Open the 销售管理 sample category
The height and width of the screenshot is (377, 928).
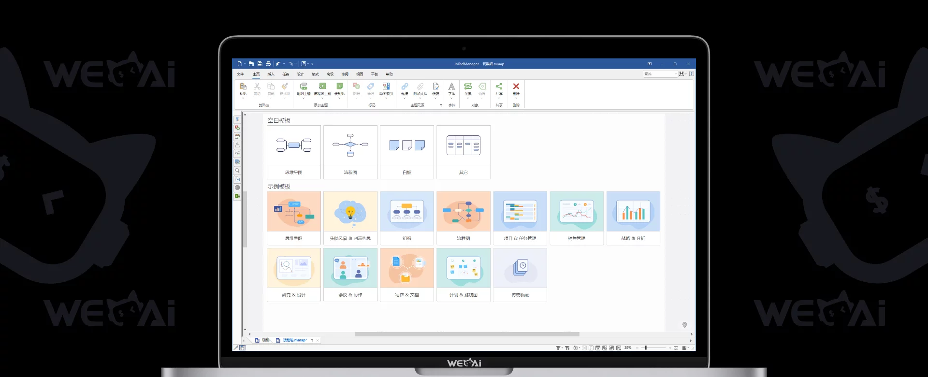(x=577, y=218)
